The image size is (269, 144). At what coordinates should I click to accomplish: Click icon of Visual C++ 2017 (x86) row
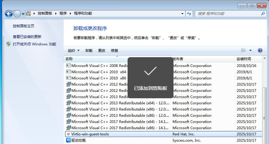68,128
